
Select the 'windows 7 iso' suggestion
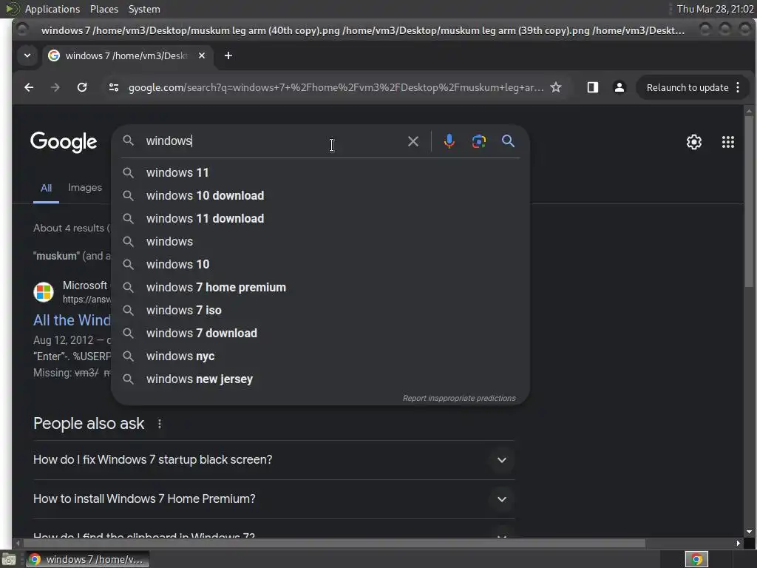point(321,310)
